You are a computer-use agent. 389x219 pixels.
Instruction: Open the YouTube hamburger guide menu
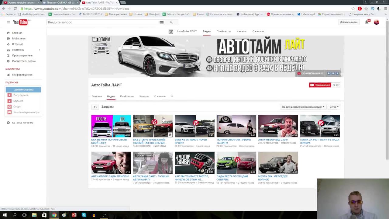(8, 22)
